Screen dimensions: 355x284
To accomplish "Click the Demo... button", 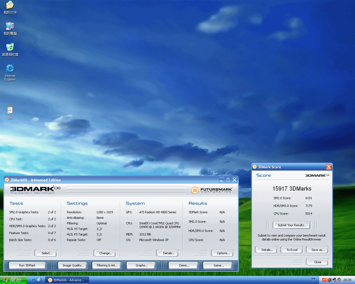I will 183,265.
